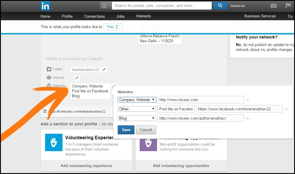Open the Company Website type dropdown

[x=137, y=100]
